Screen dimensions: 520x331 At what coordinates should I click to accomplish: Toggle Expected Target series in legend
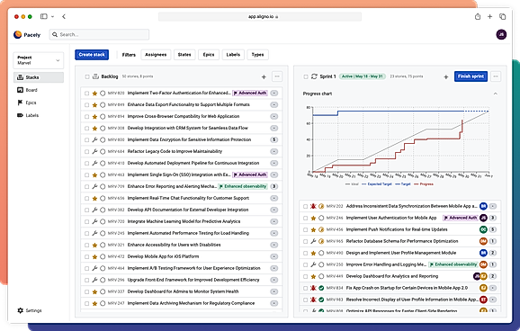click(377, 184)
